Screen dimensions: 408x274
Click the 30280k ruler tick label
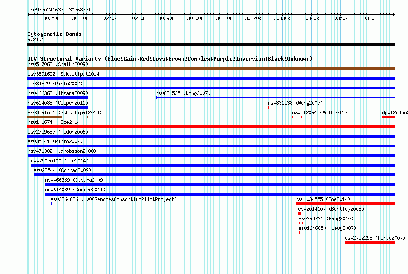pyautogui.click(x=138, y=18)
